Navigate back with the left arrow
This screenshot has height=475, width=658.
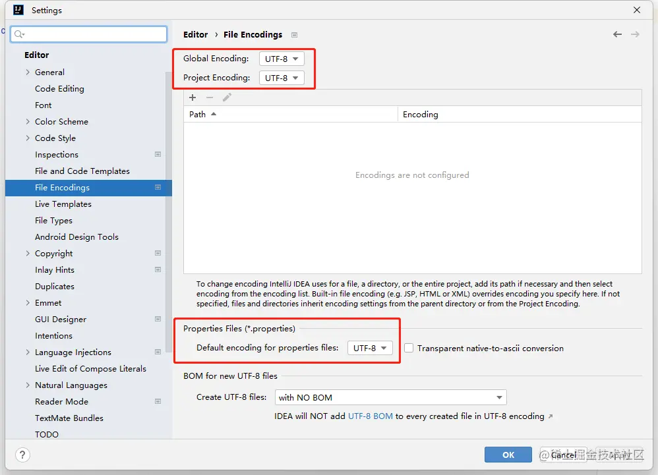pos(617,34)
